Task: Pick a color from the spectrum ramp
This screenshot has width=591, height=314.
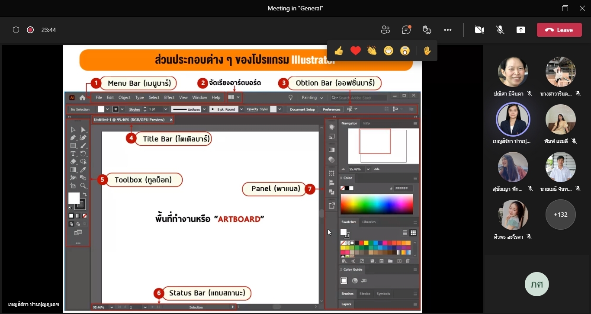Action: (377, 204)
